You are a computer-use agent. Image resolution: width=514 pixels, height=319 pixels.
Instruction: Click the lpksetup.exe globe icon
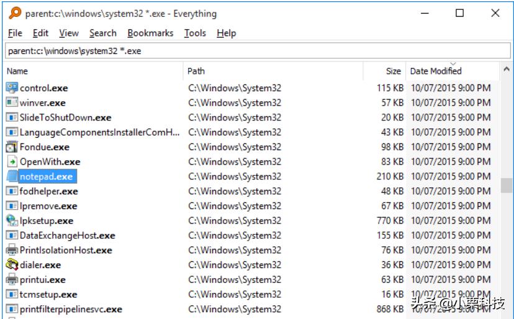coord(12,220)
